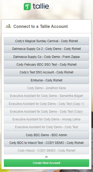Choose Dalmasca Supply Co 2 account
Viewport: 93px width, 172px height.
[46, 49]
